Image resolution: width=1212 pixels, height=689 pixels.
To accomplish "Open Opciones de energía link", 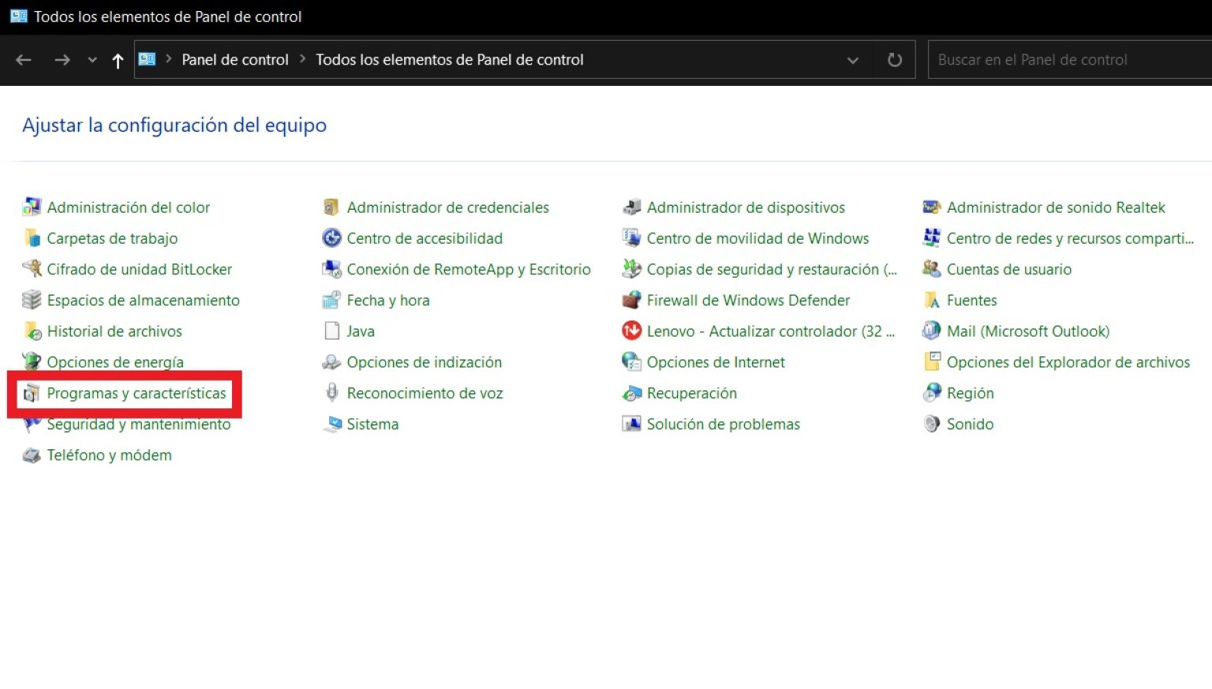I will pyautogui.click(x=115, y=363).
